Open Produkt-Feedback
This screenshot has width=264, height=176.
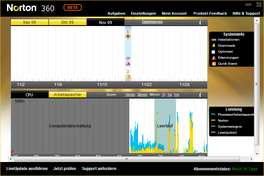coord(210,13)
